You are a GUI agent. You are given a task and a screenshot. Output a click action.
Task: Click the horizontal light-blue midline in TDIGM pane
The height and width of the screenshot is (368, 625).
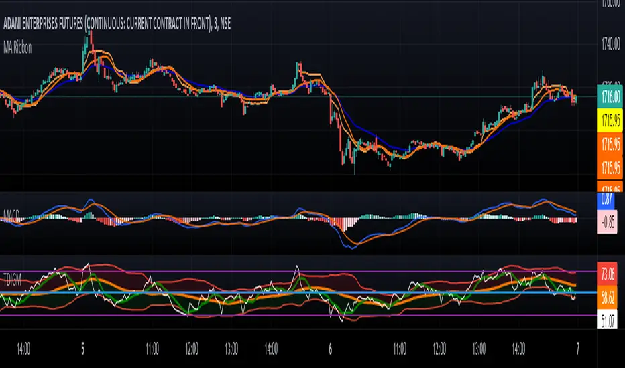click(201, 293)
